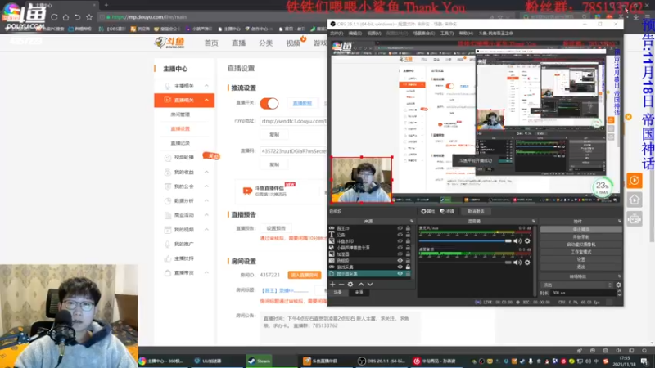Expand 我的视频 sidebar section
The width and height of the screenshot is (655, 368).
206,230
